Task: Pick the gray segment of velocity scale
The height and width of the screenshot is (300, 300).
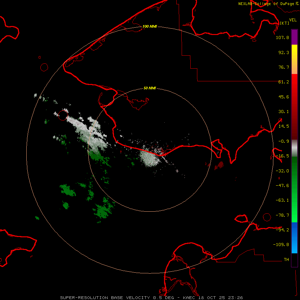Action: [x=294, y=148]
